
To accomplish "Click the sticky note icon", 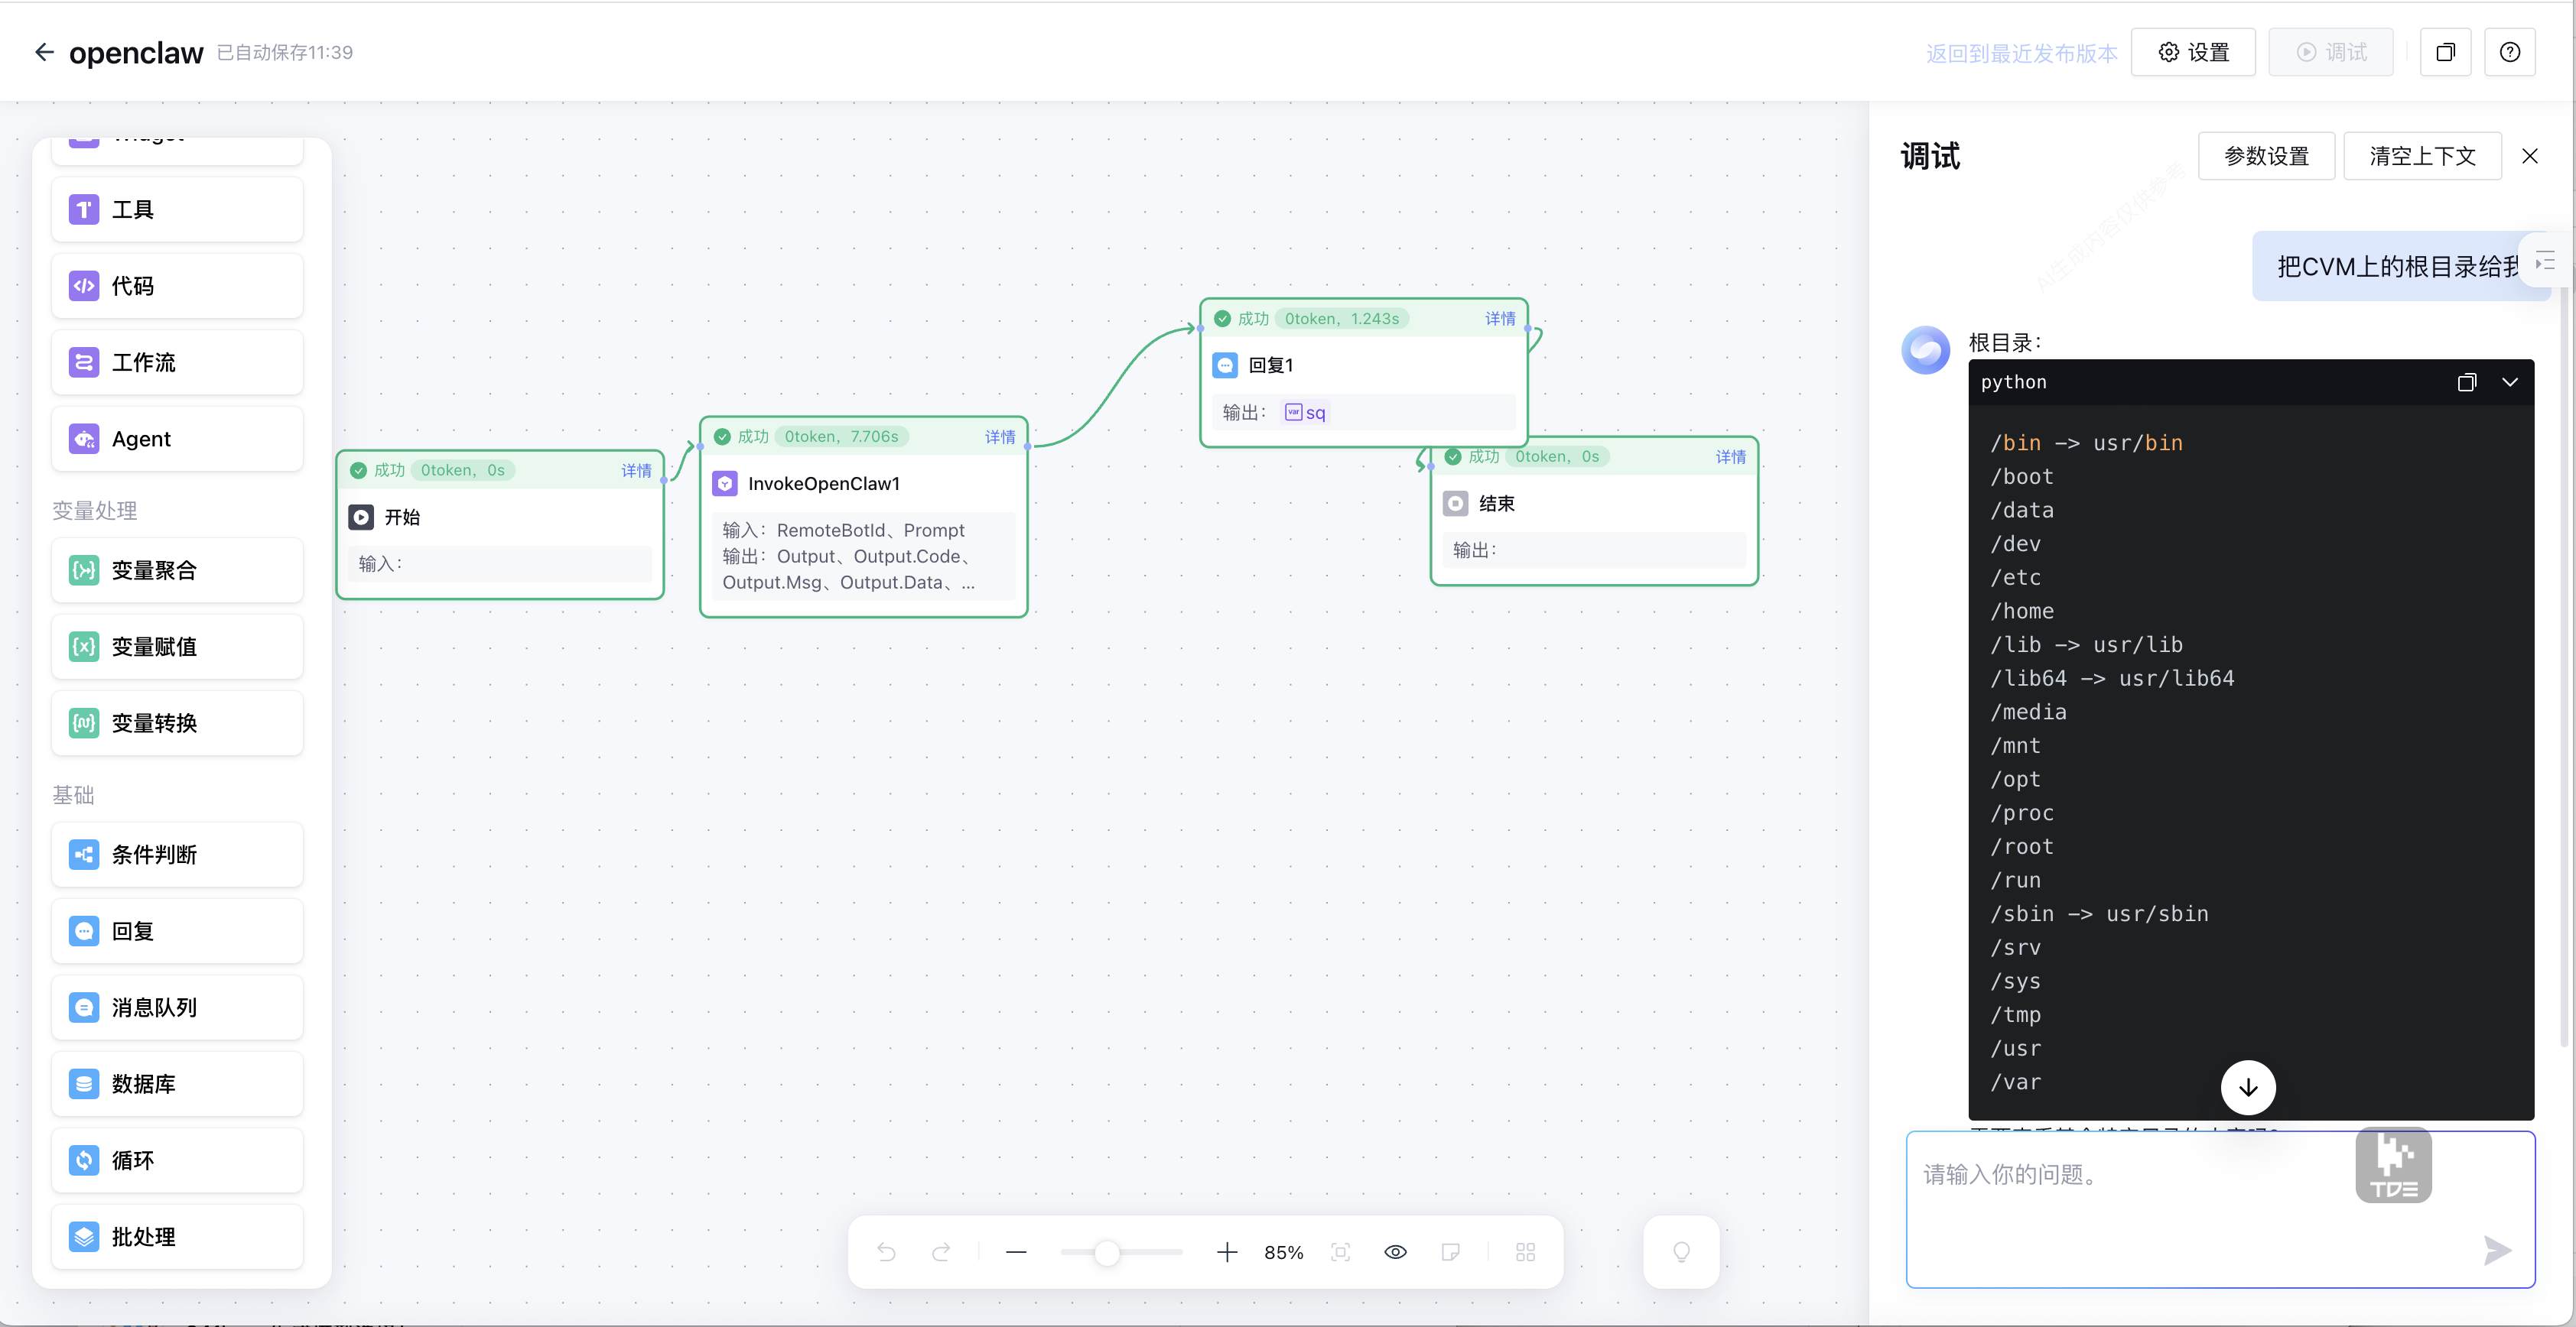I will (1450, 1252).
